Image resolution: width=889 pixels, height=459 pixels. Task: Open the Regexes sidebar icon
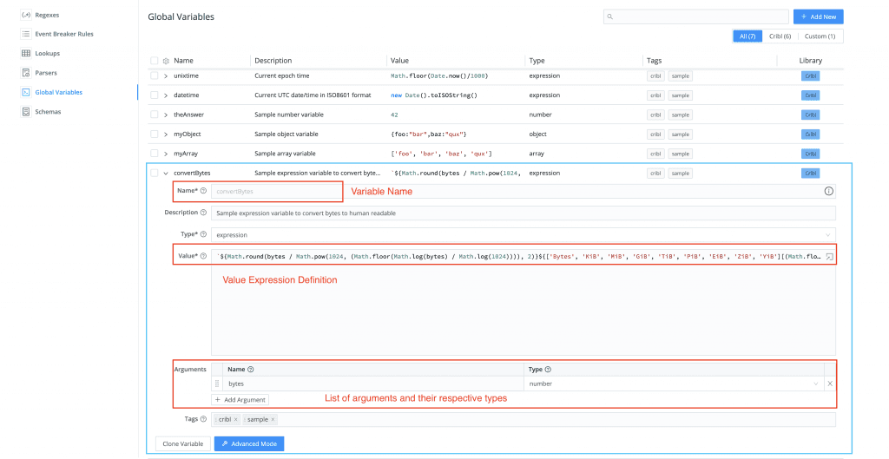[x=26, y=15]
